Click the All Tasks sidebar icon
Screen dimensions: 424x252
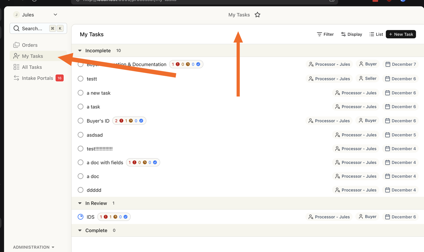coord(17,67)
